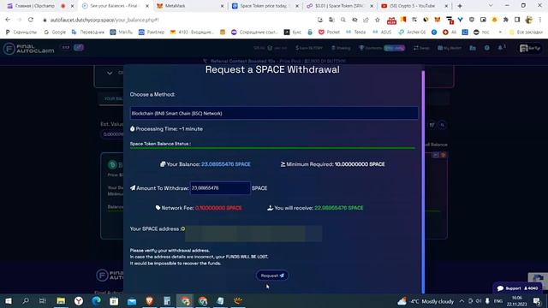Open the Extensions puzzle icon
548x308 pixels.
click(506, 20)
